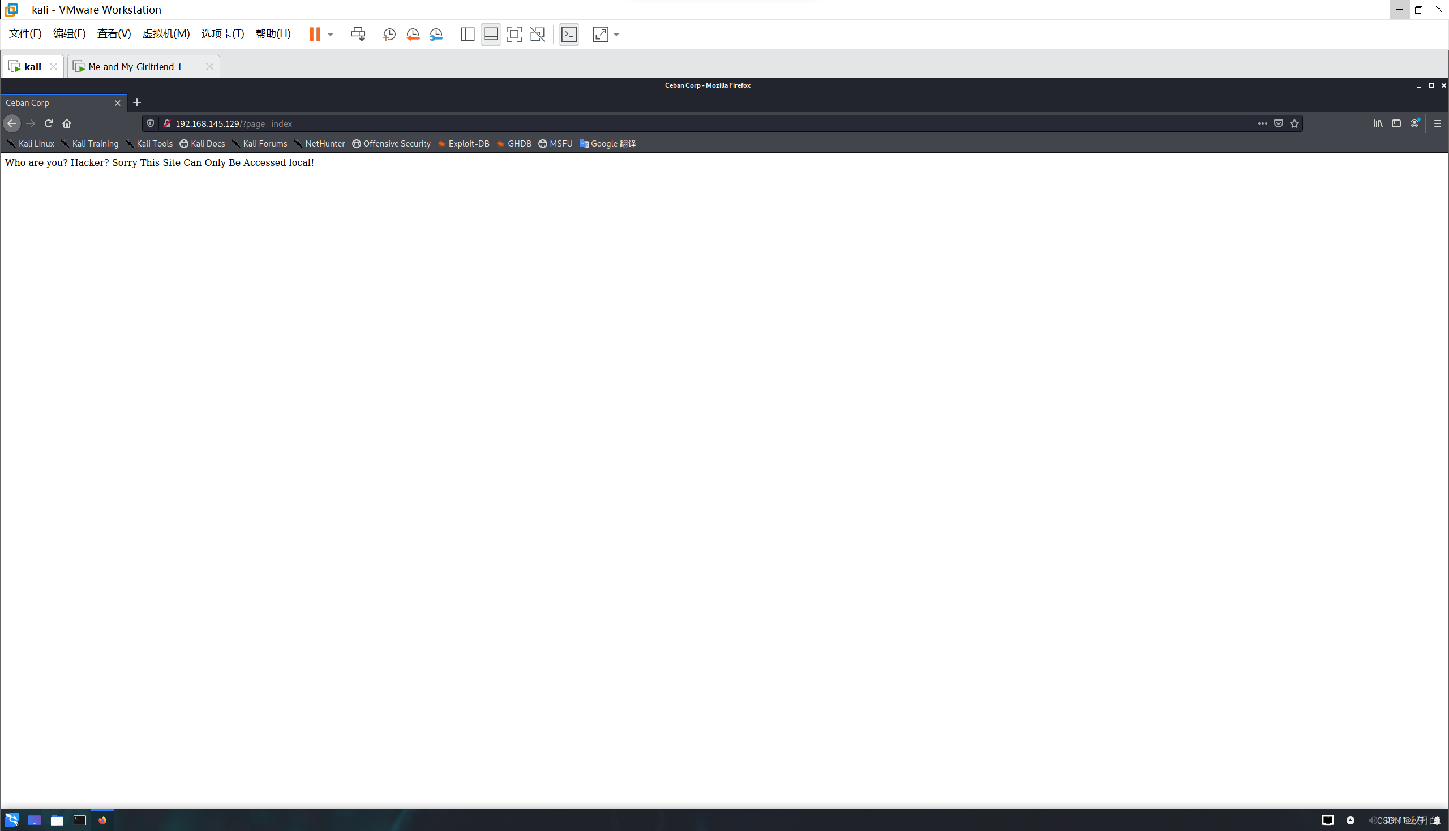Toggle the tab thumbnail bar
Image resolution: width=1449 pixels, height=831 pixels.
pos(490,34)
